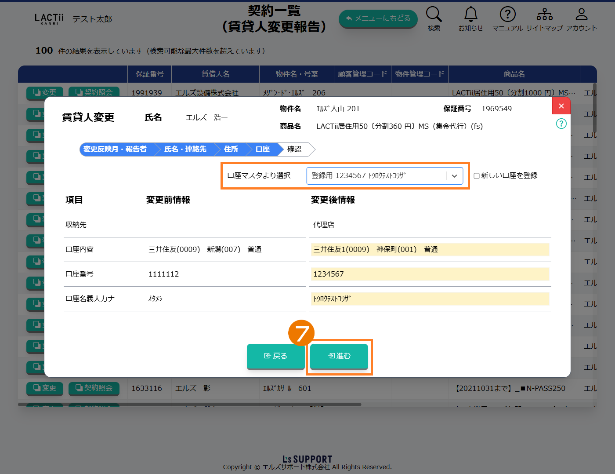This screenshot has height=474, width=615.
Task: Close the lessor change dialog
Action: (x=561, y=106)
